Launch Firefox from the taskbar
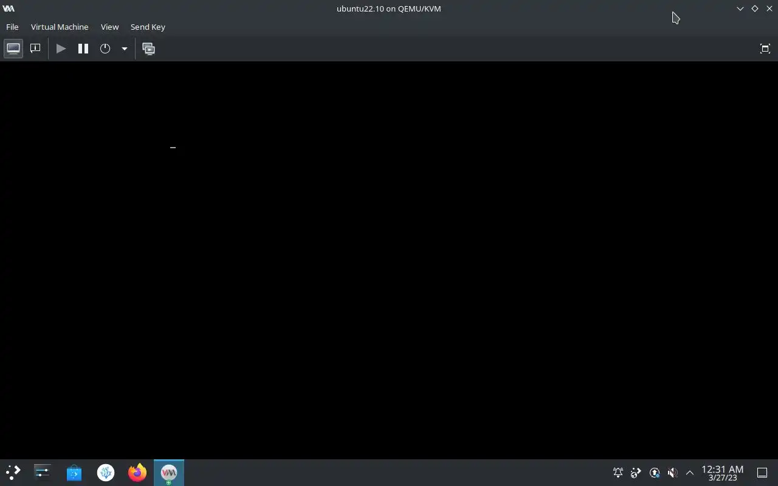This screenshot has height=486, width=778. pos(137,473)
